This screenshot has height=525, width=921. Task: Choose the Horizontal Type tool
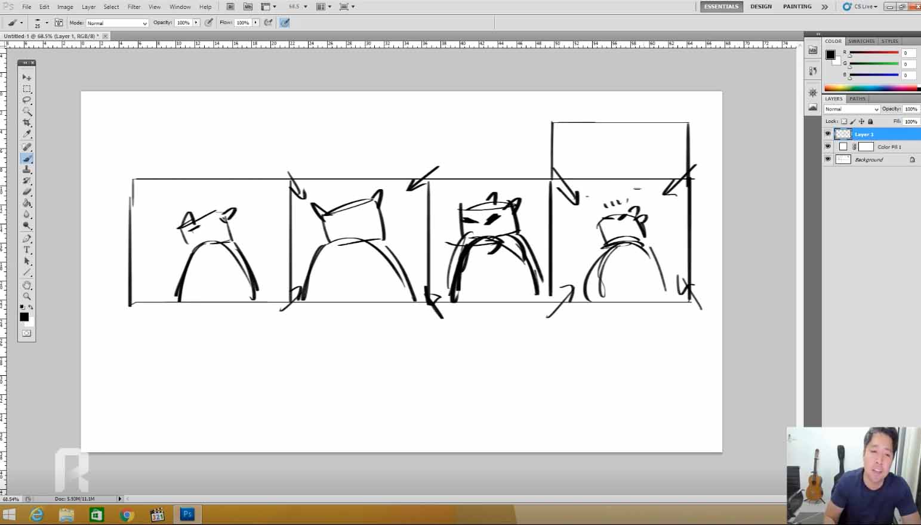click(27, 250)
